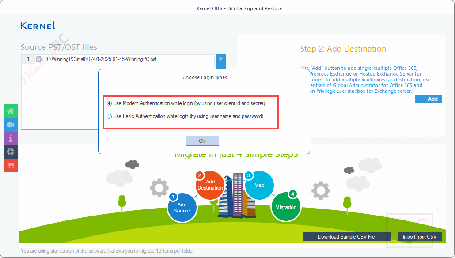Open the video demo via camera icon
Image resolution: width=455 pixels, height=258 pixels.
coord(10,125)
